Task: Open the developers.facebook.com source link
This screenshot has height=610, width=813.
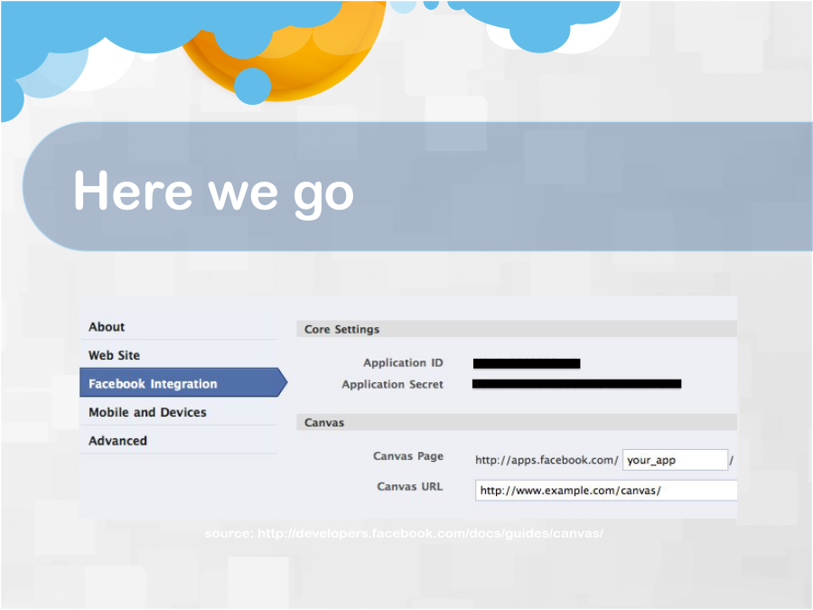Action: (404, 533)
